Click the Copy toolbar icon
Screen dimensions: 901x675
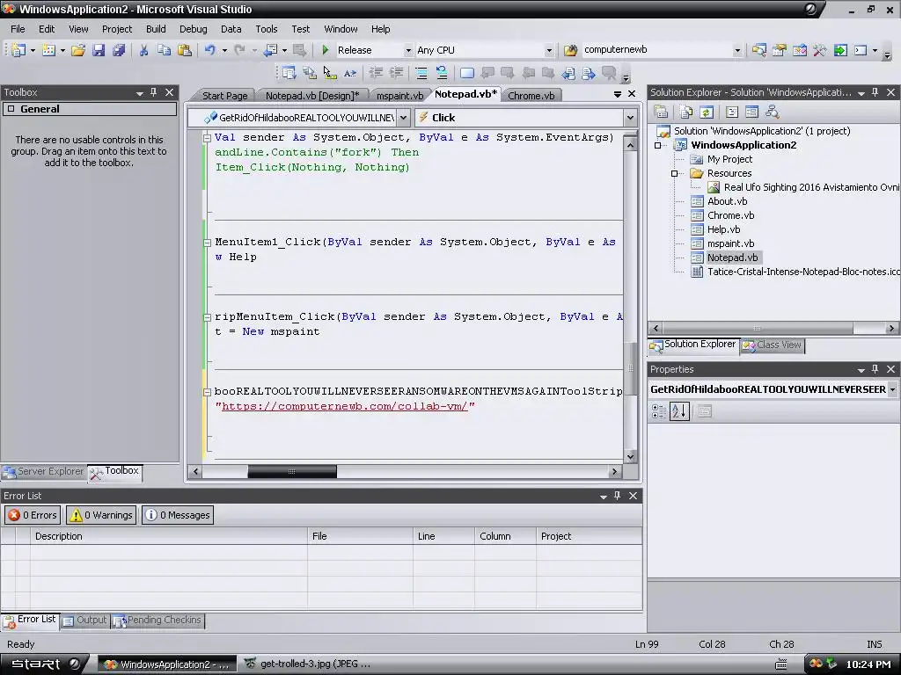click(x=164, y=50)
